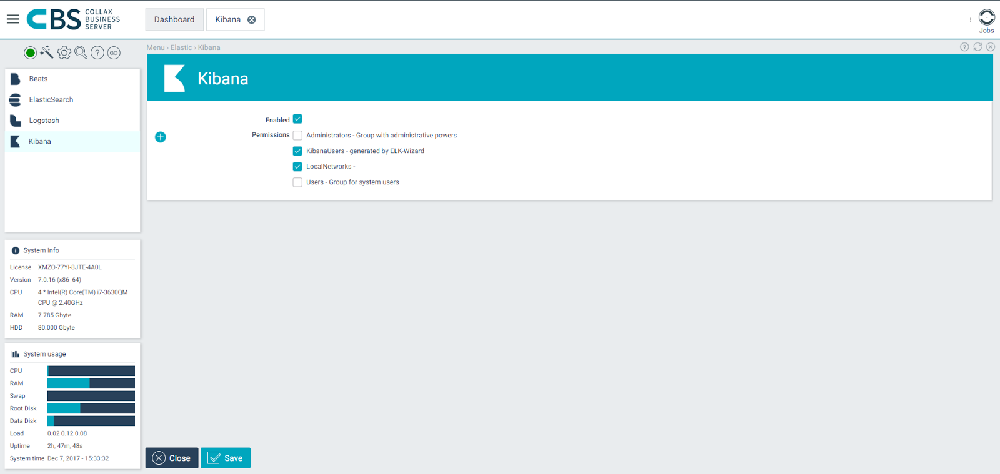Screen dimensions: 1000x474
Task: Uncheck the KibanaUsers permission checkbox
Action: [x=297, y=151]
